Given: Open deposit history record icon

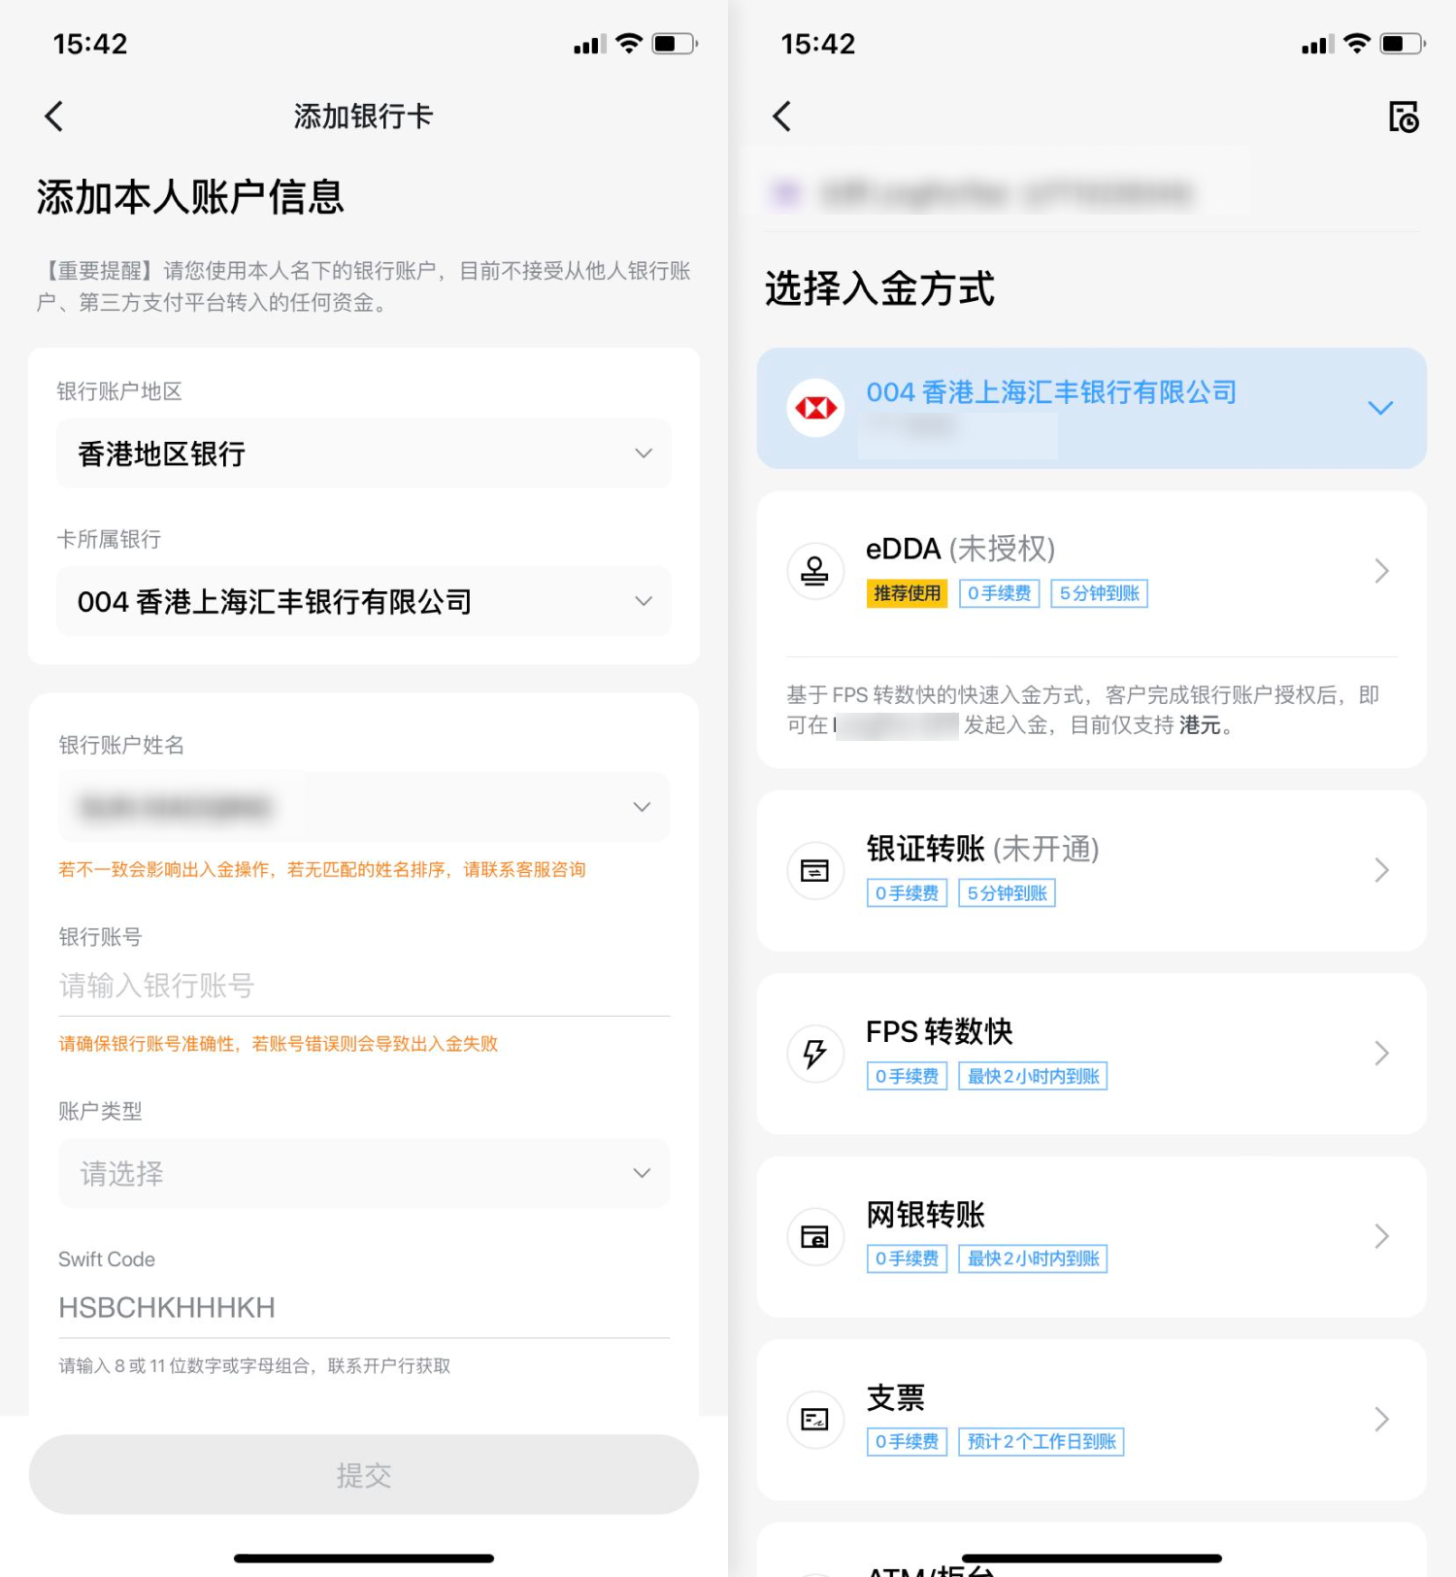Looking at the screenshot, I should point(1404,117).
